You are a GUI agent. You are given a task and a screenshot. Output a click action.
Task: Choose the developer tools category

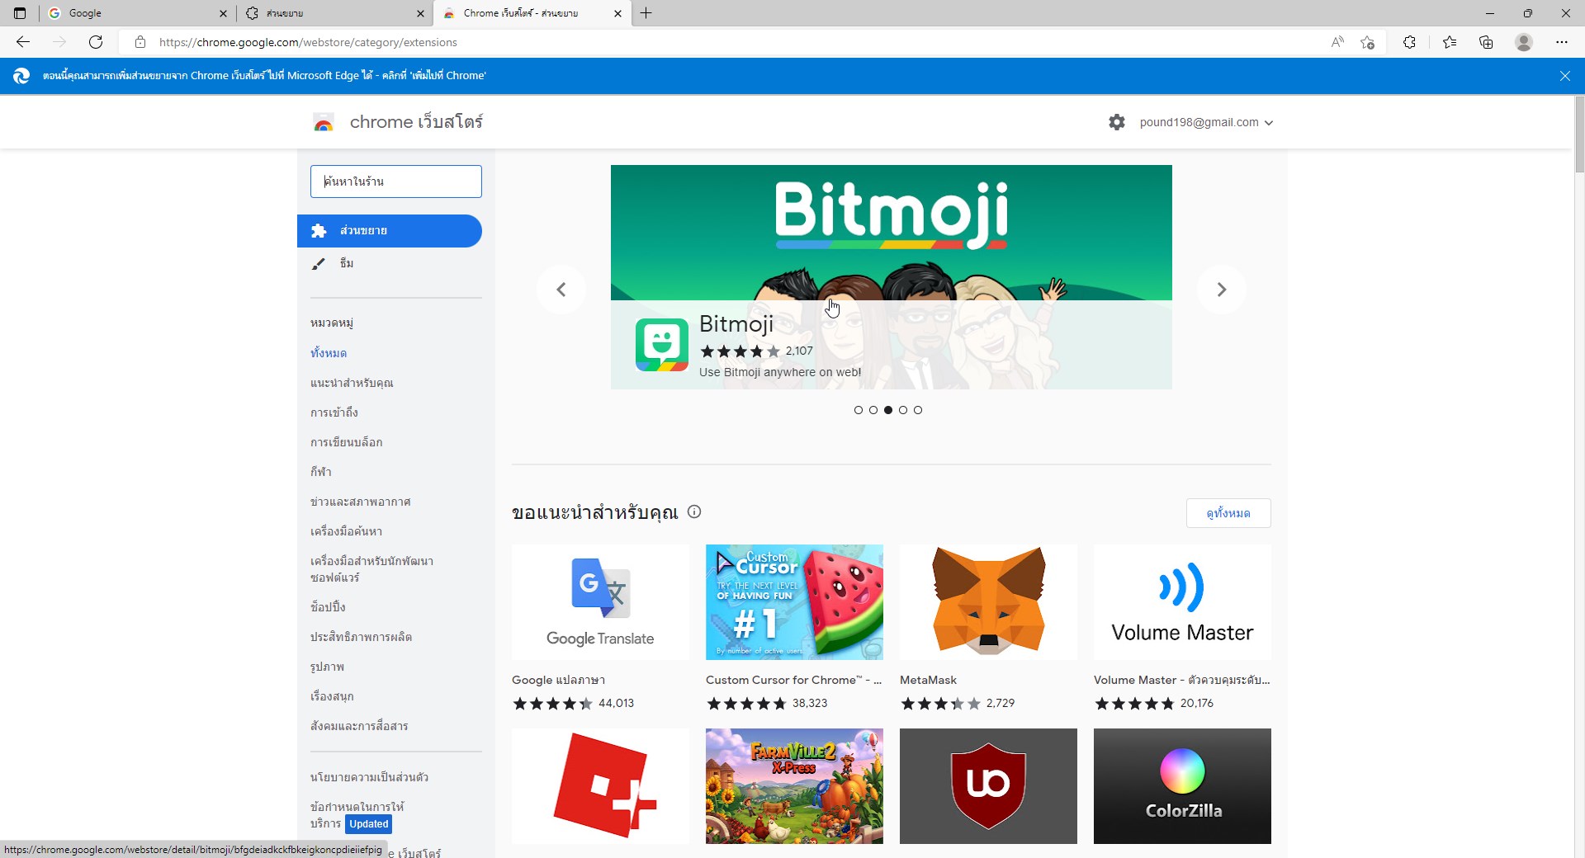372,569
